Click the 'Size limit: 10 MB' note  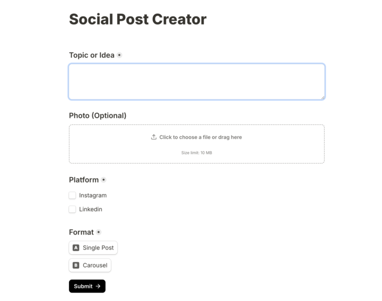coord(197,153)
